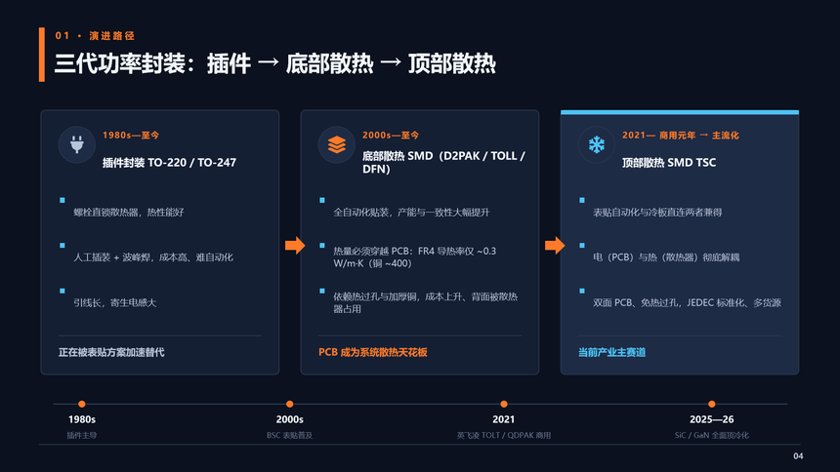Click the bullet 双面 PCB、免热过孔
This screenshot has height=472, width=840.
click(x=687, y=303)
